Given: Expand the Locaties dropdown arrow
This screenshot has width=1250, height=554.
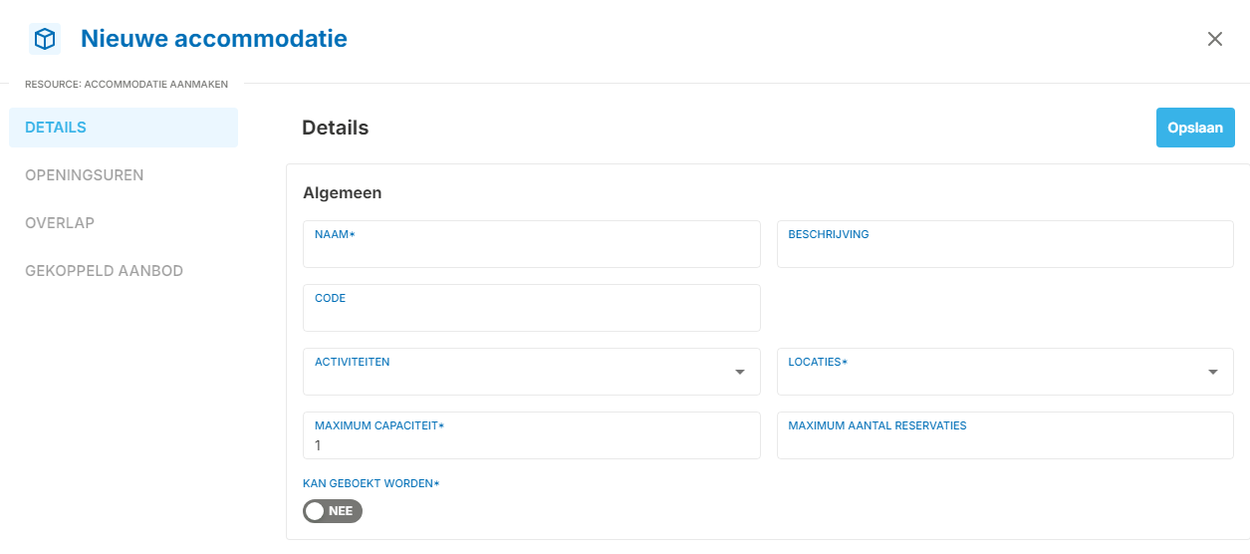Looking at the screenshot, I should (1213, 372).
